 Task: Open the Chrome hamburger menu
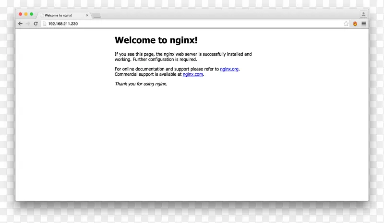point(364,23)
